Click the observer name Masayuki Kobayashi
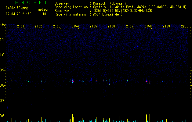Image resolution: width=192 pixels, height=122 pixels. [x=110, y=3]
